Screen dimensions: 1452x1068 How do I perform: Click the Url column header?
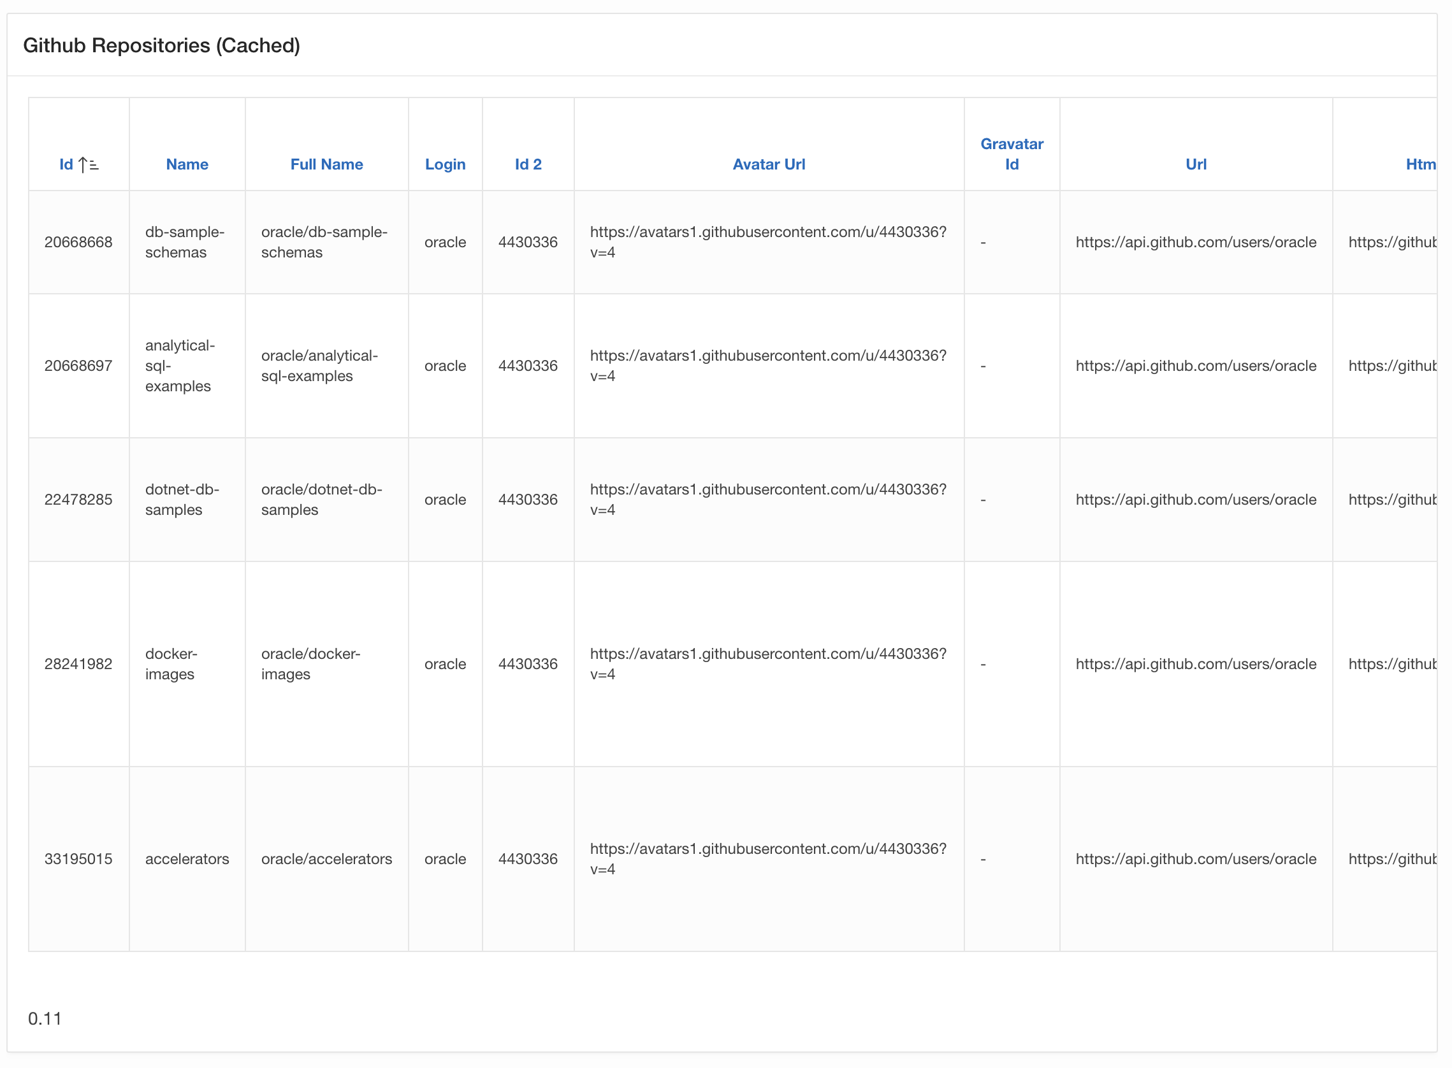(1195, 164)
